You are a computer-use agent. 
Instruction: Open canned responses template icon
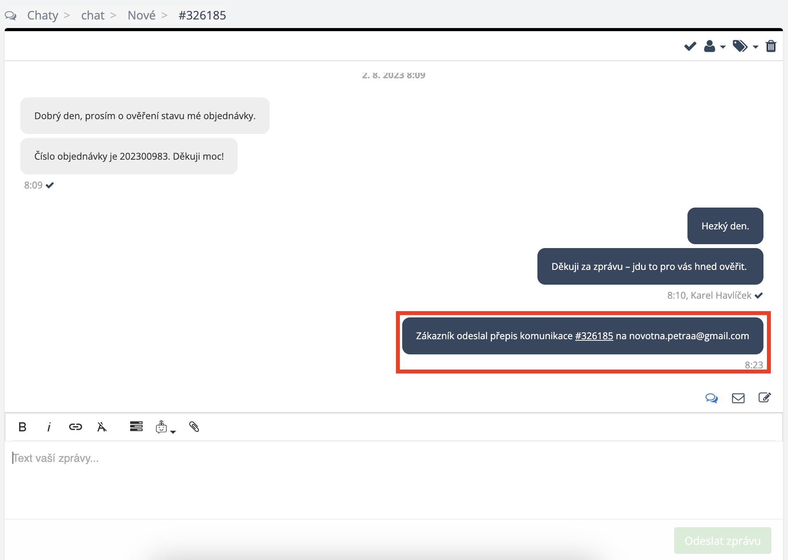pos(136,427)
